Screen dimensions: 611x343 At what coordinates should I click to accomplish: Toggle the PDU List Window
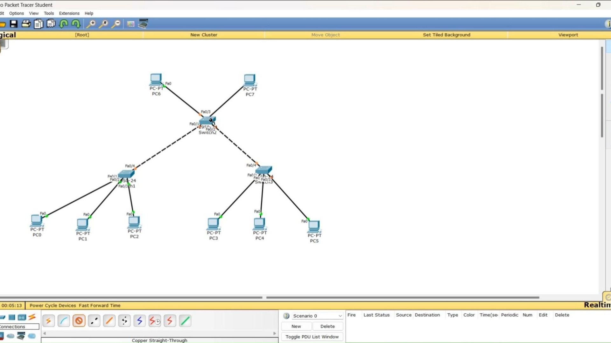point(312,337)
